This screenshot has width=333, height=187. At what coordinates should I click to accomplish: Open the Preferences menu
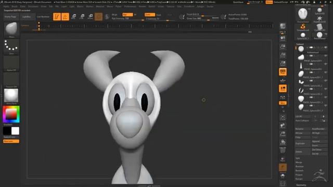tap(130, 7)
